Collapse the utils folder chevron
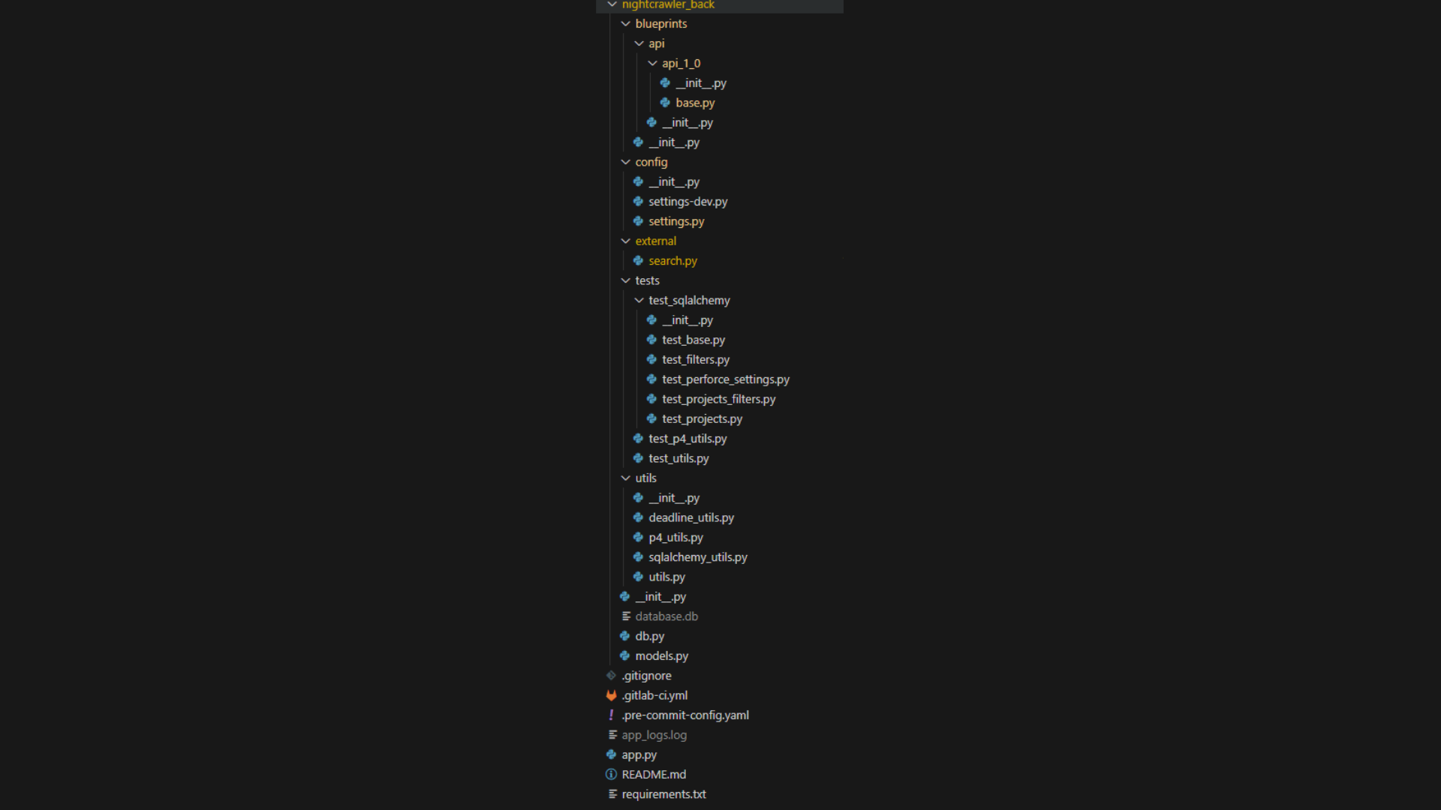Screen dimensions: 1441x810 (625, 478)
